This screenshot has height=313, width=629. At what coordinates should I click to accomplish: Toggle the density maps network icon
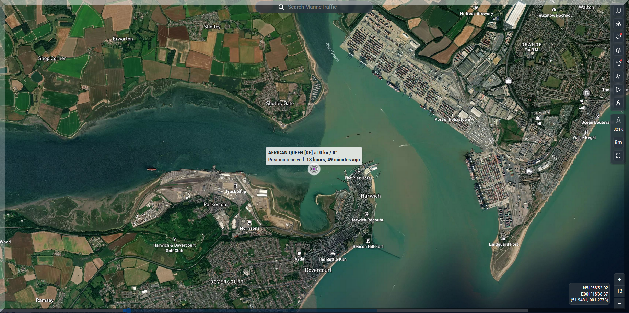(618, 76)
